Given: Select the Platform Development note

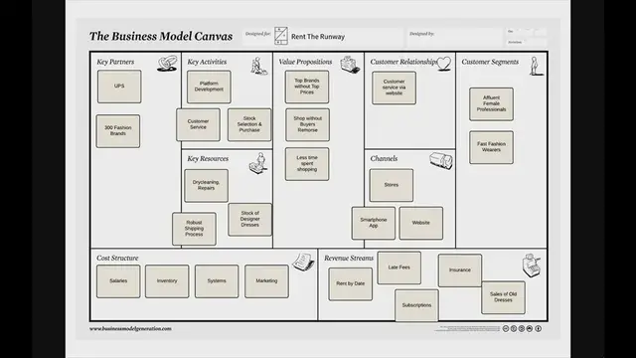Looking at the screenshot, I should pyautogui.click(x=209, y=87).
